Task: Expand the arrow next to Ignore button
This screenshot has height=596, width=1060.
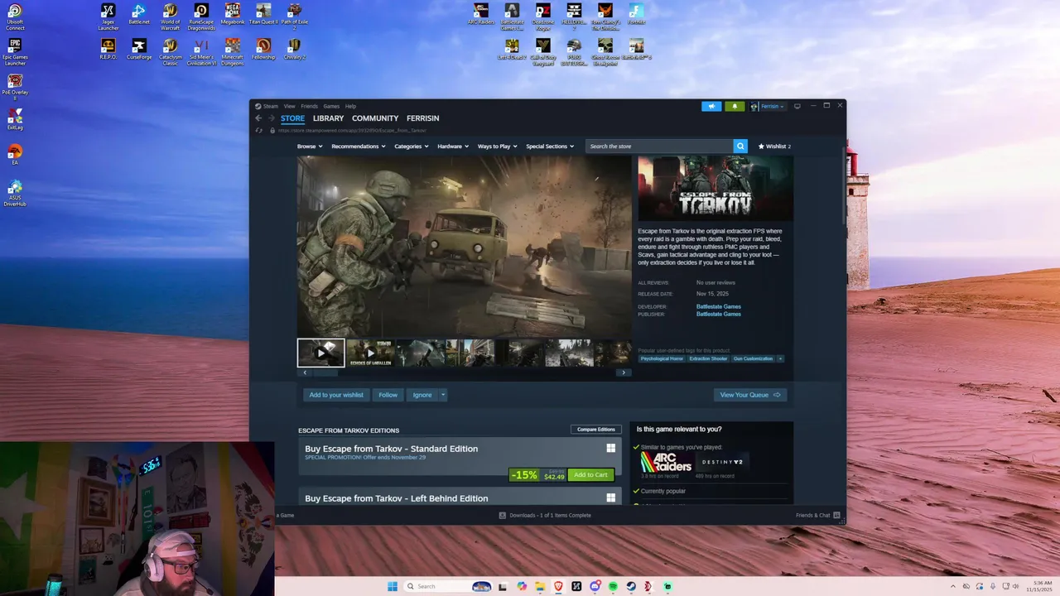Action: pyautogui.click(x=443, y=395)
